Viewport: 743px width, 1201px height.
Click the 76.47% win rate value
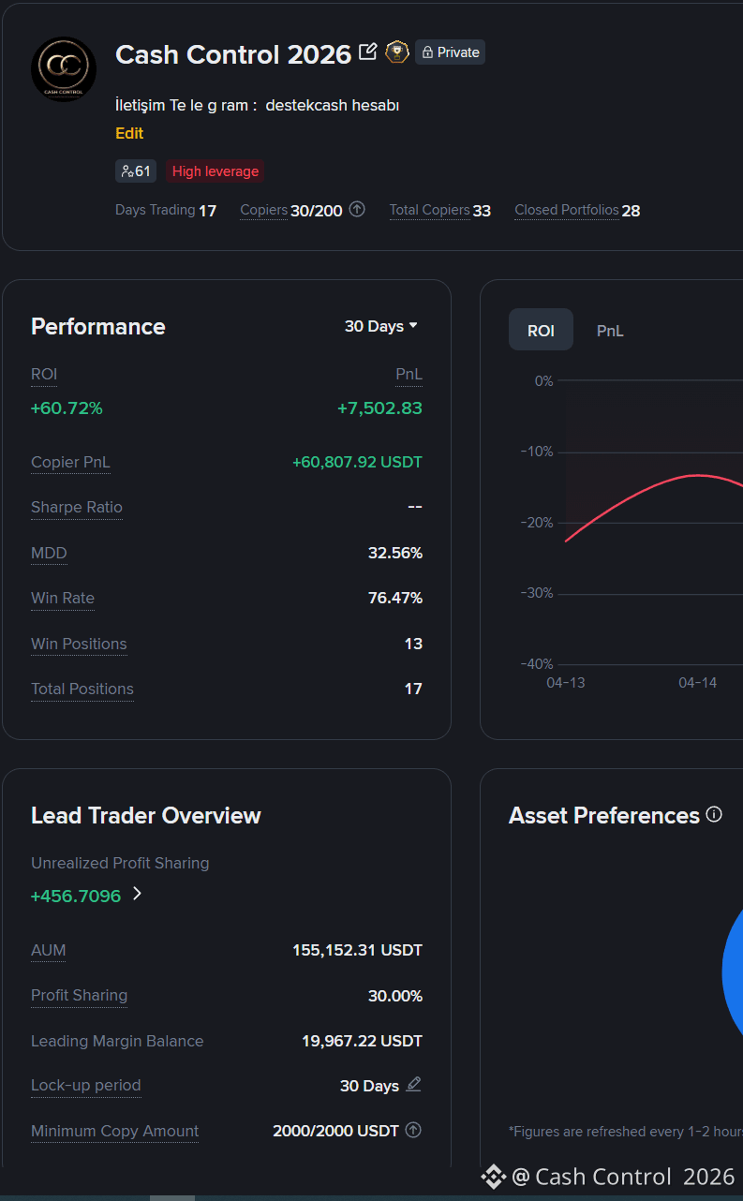(395, 598)
